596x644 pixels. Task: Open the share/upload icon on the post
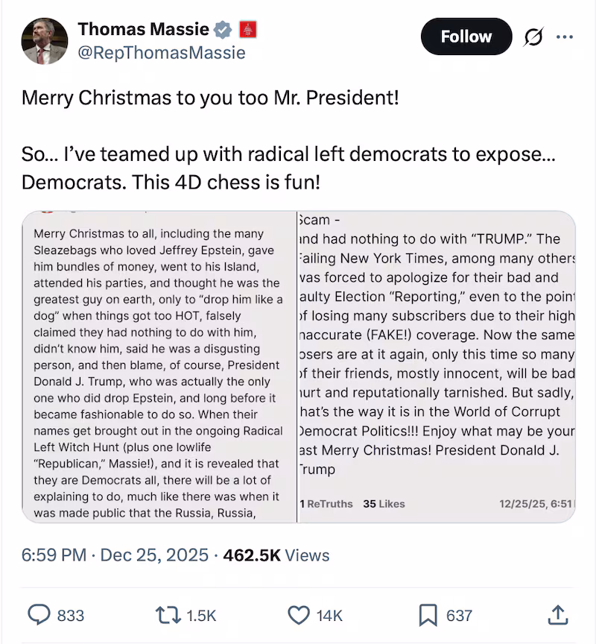557,615
